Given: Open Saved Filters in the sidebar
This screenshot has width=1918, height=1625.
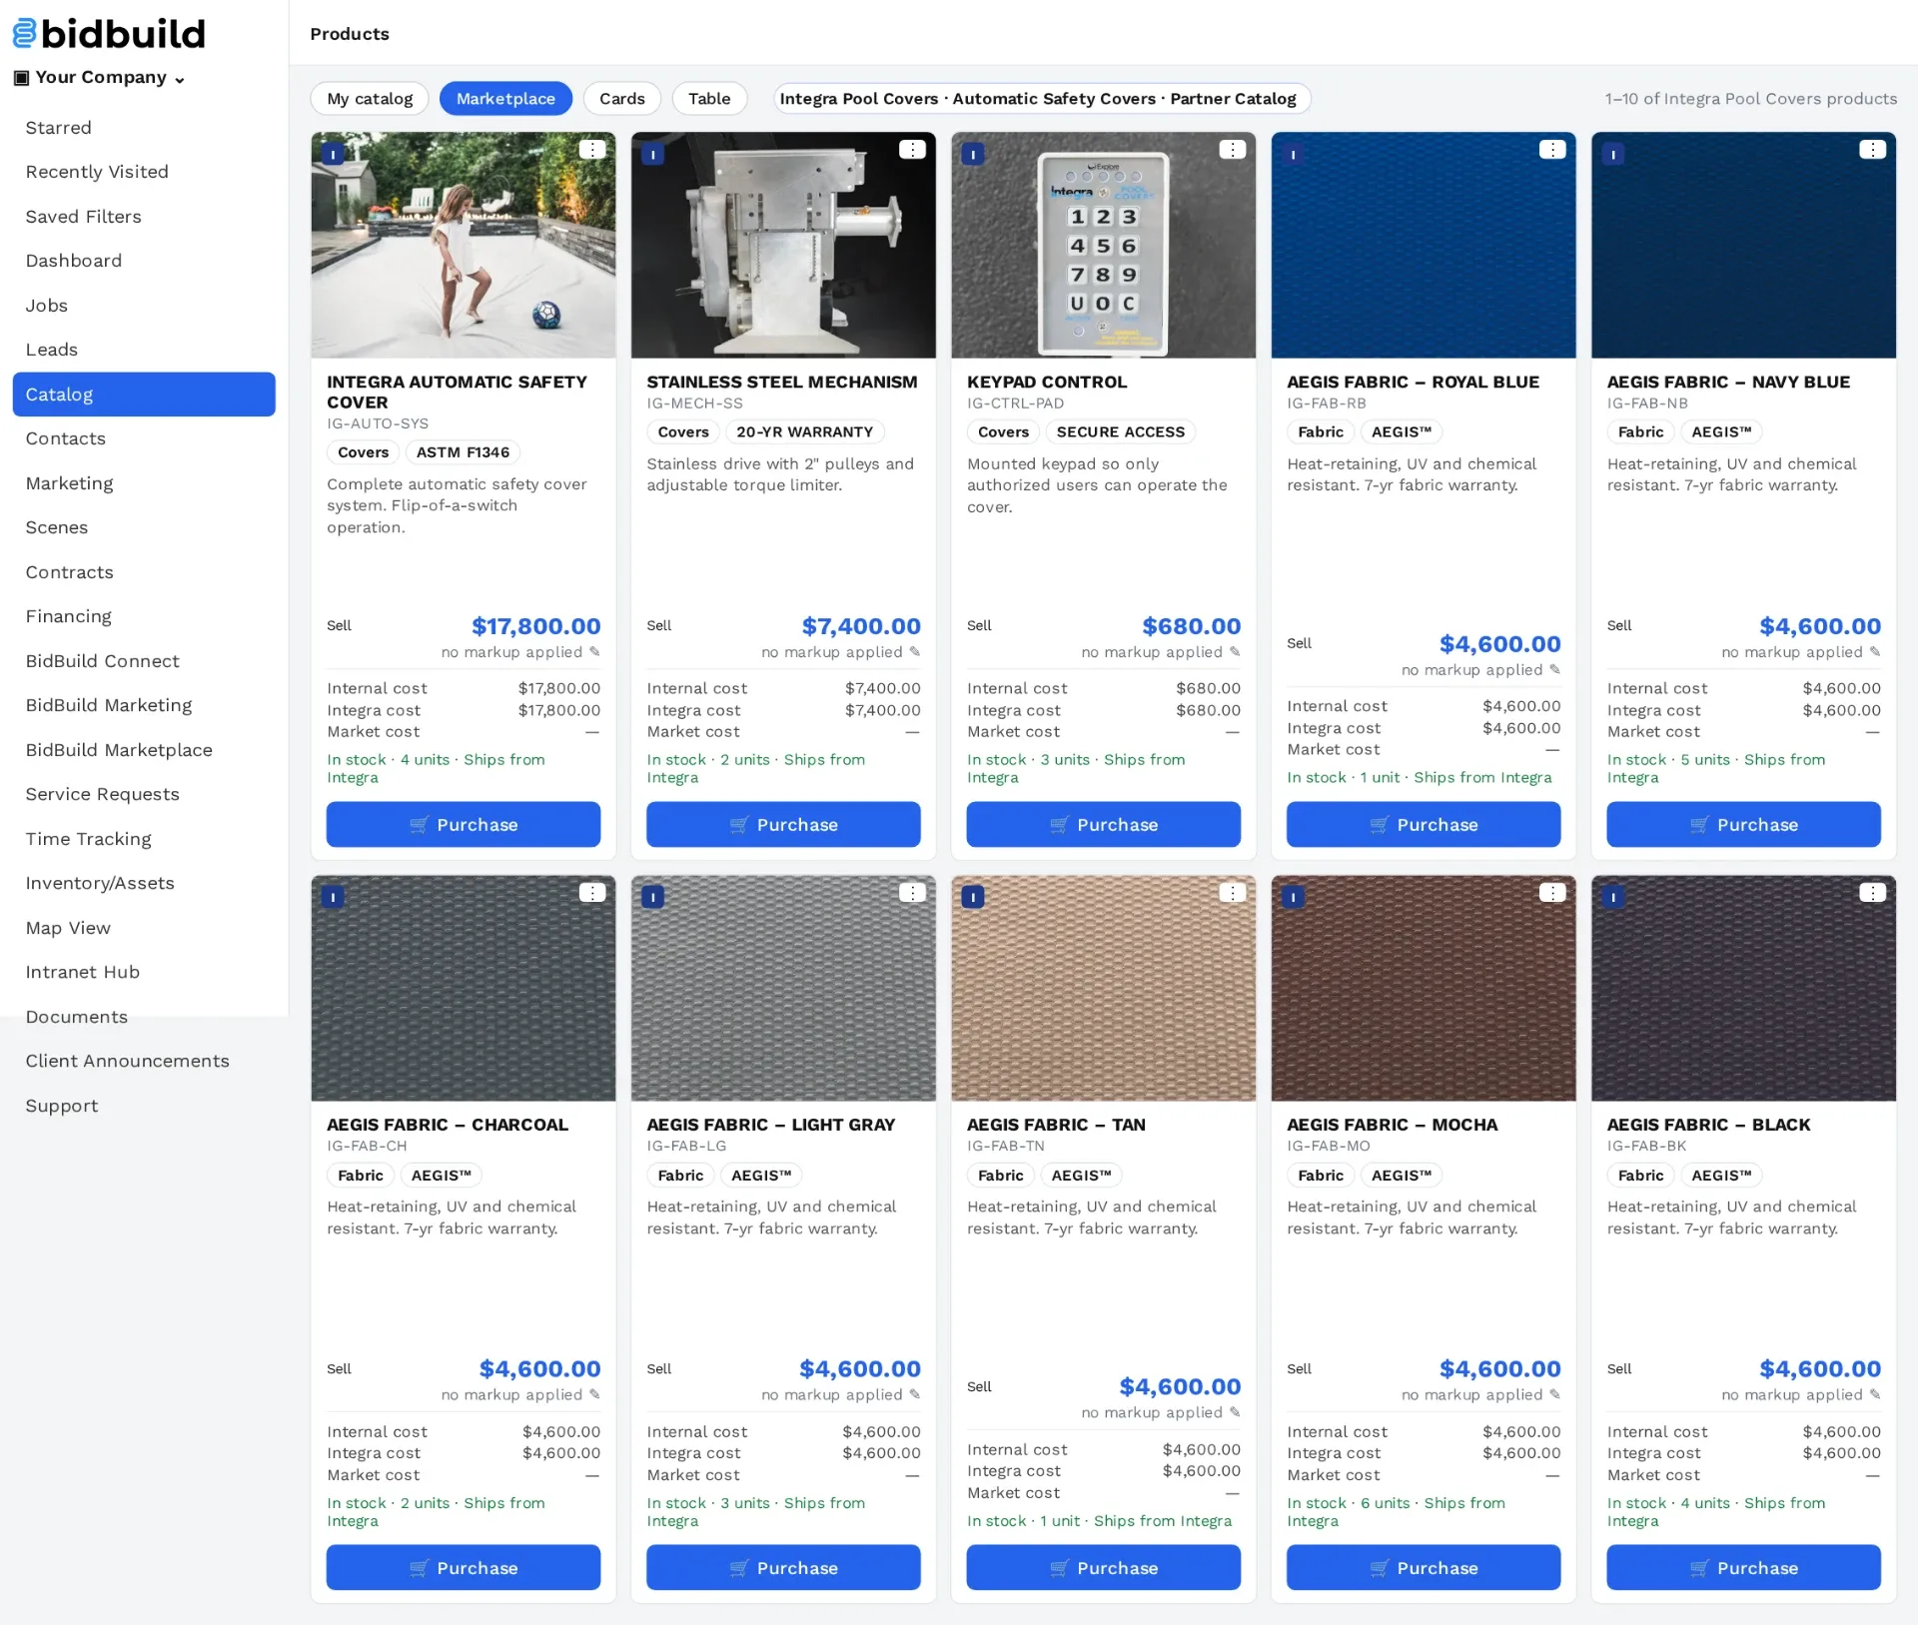Looking at the screenshot, I should pyautogui.click(x=144, y=216).
